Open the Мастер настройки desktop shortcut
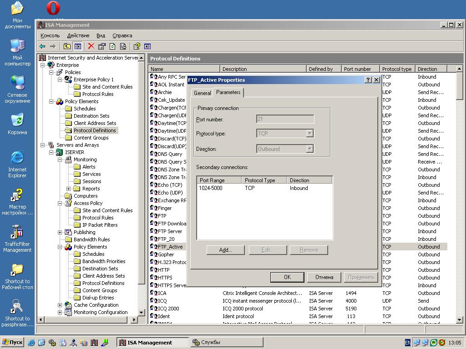The height and width of the screenshot is (349, 466). click(x=17, y=202)
